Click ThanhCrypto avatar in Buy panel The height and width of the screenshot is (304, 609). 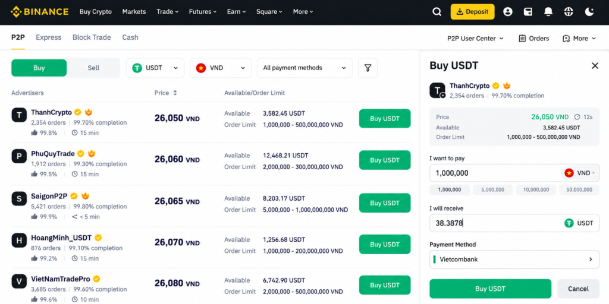point(437,90)
